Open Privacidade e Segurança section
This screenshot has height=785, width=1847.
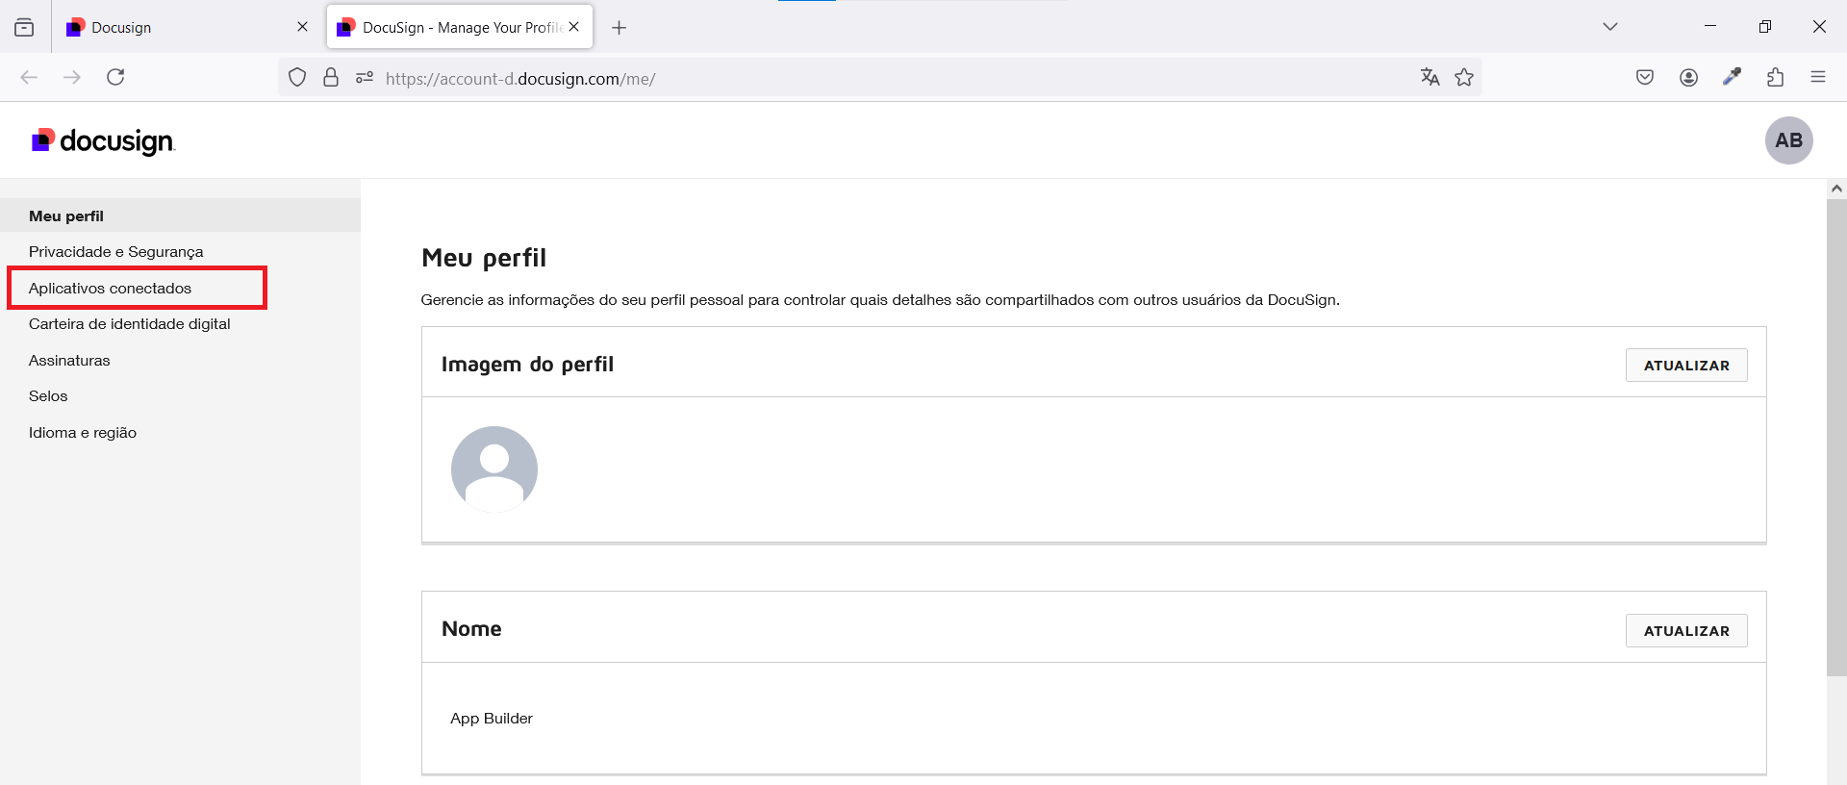tap(116, 252)
